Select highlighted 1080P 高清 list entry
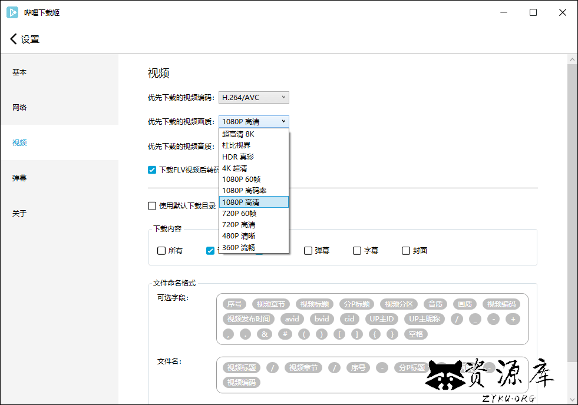578x405 pixels. [253, 202]
